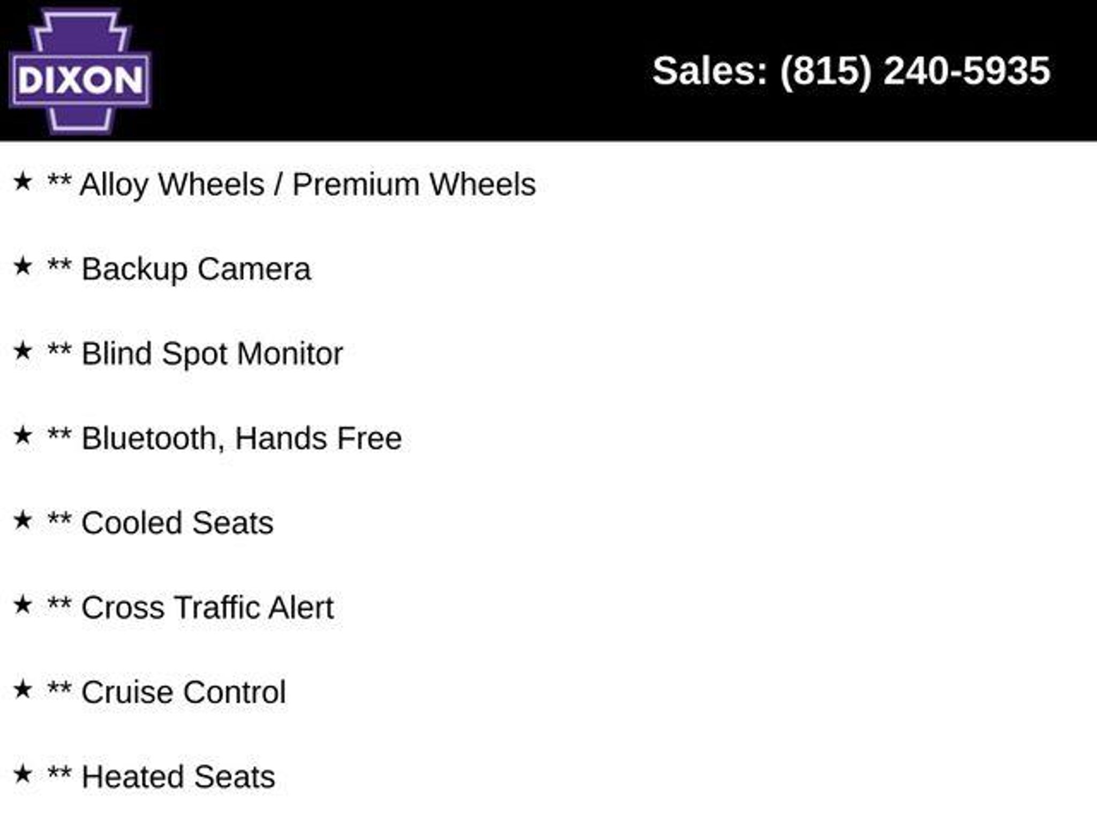Click the Bluetooth, Hands Free text
The image size is (1097, 823).
(242, 438)
